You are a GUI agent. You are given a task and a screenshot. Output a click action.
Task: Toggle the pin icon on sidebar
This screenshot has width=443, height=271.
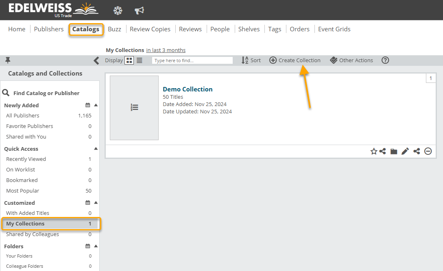coord(8,60)
